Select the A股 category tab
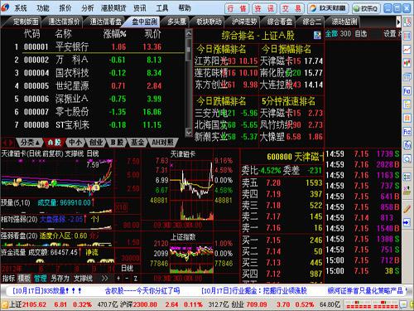Screen dimensions: 414x311 coord(54,143)
